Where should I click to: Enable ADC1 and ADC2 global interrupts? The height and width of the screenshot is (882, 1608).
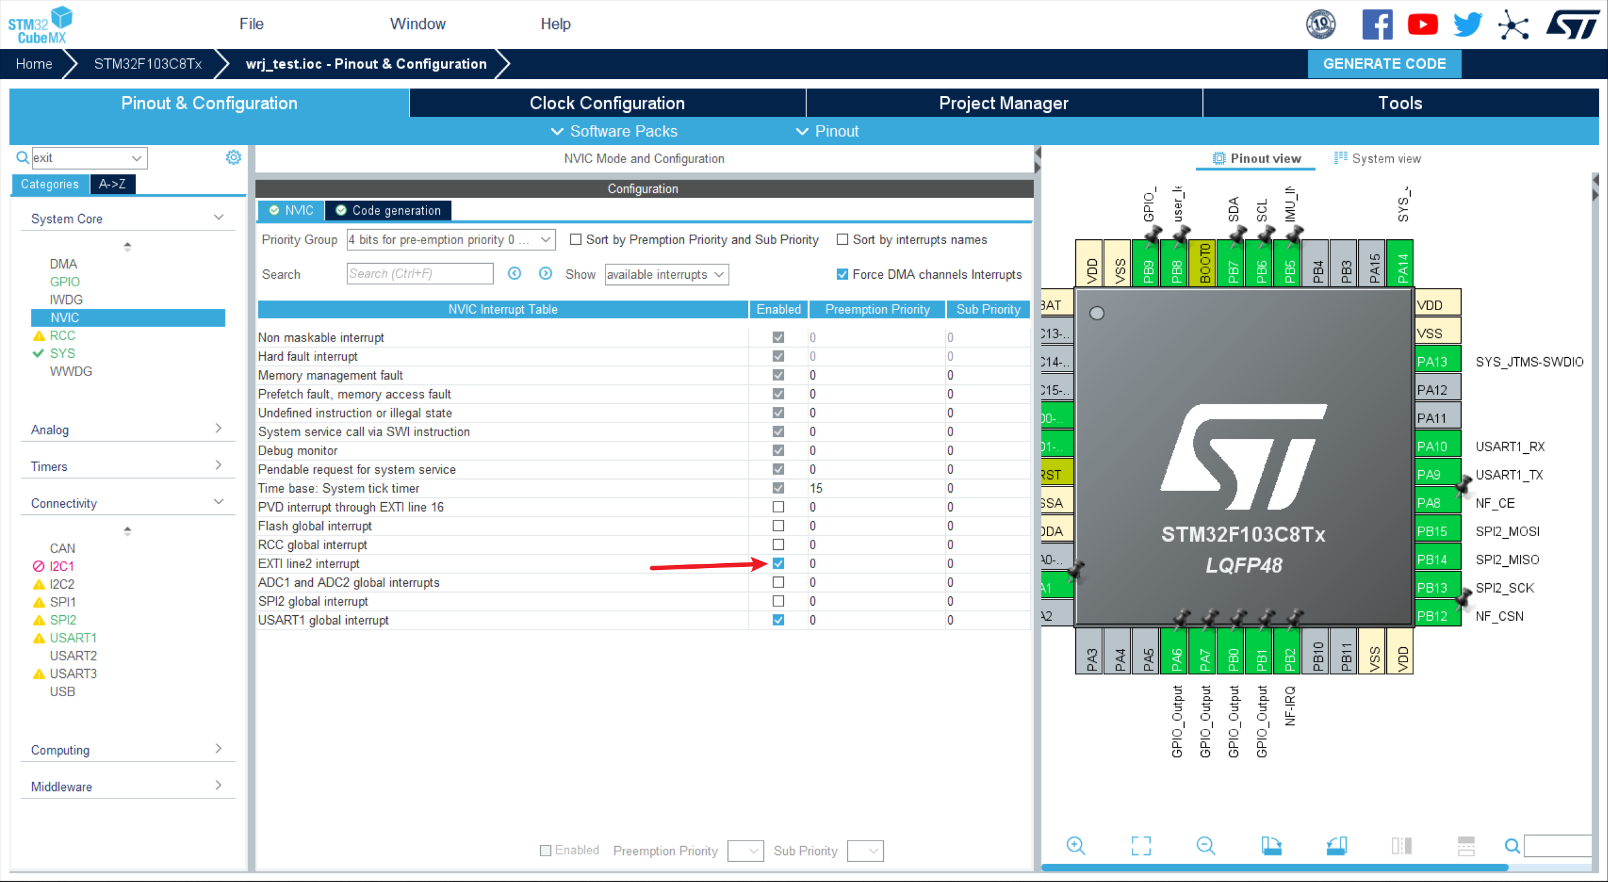click(x=778, y=582)
